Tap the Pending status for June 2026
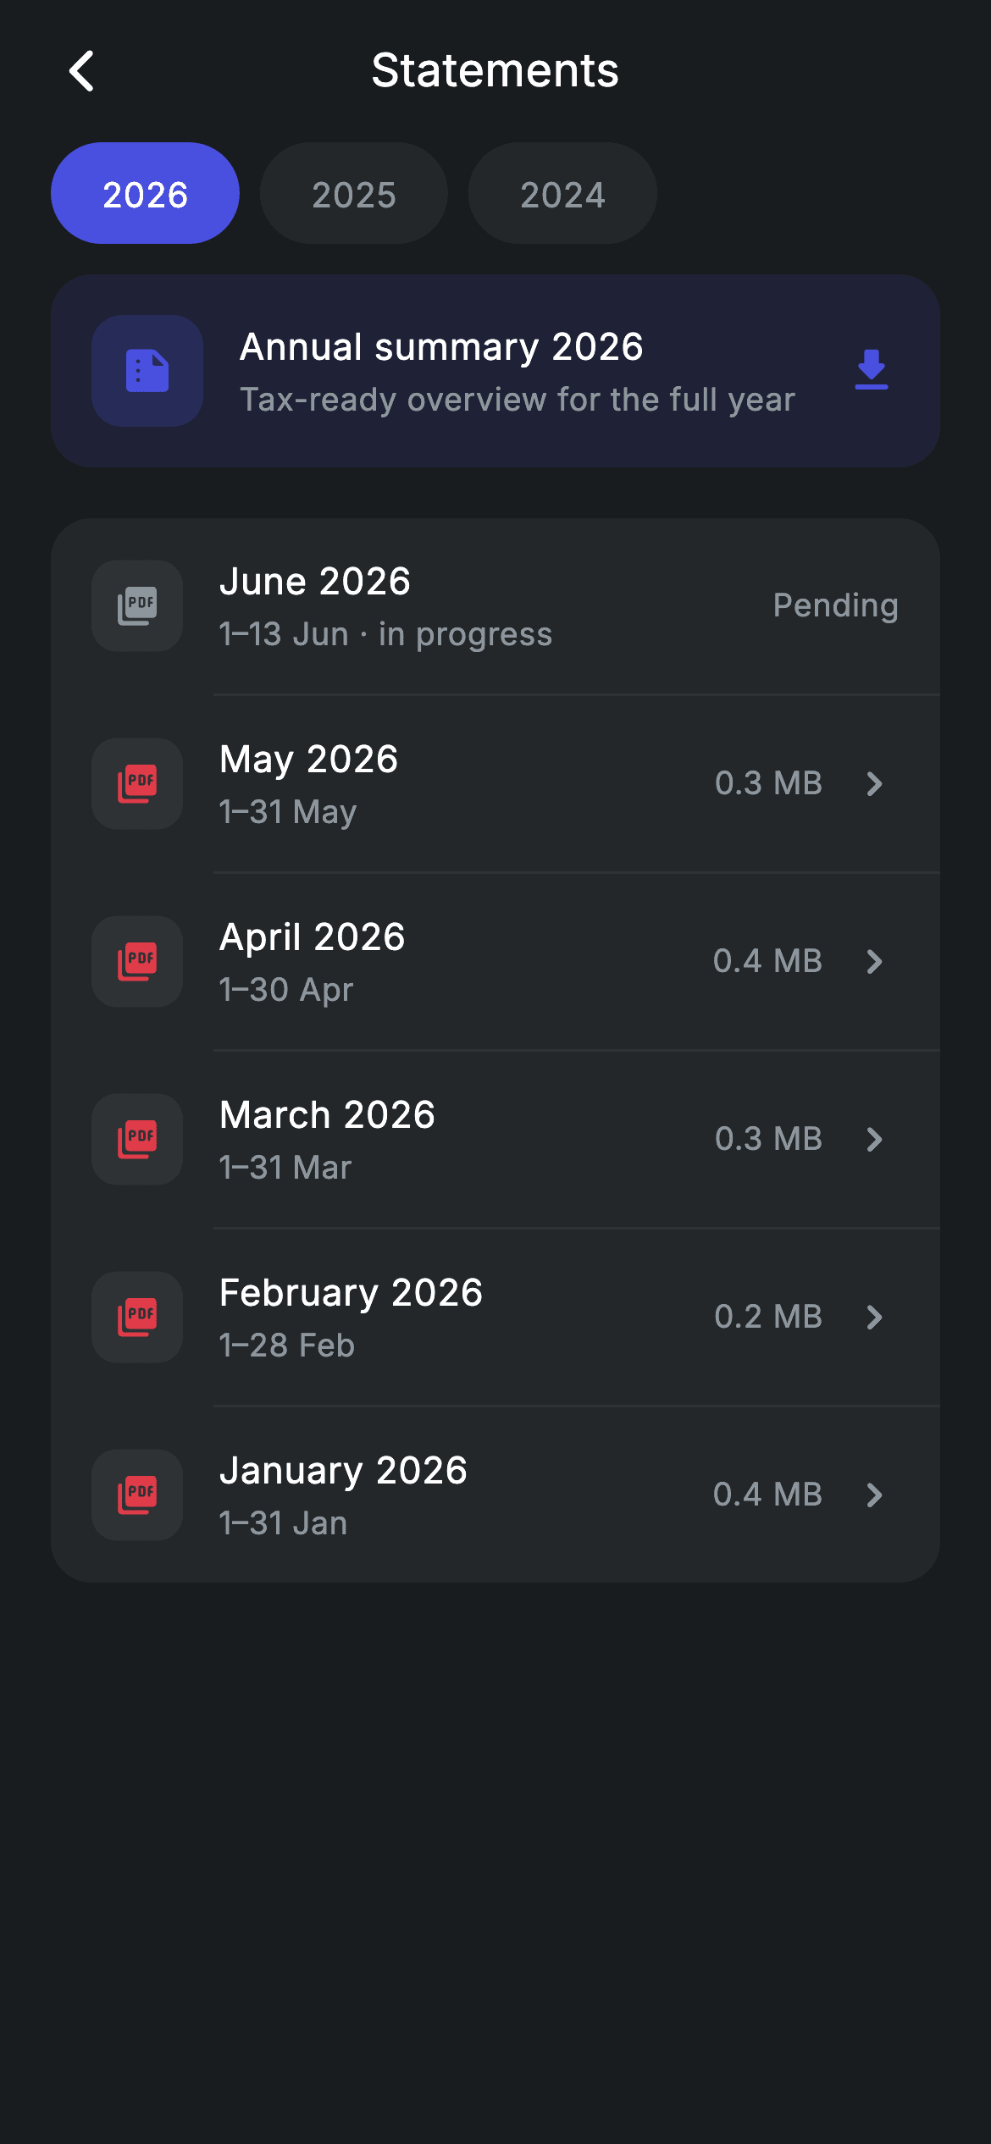991x2144 pixels. coord(835,606)
